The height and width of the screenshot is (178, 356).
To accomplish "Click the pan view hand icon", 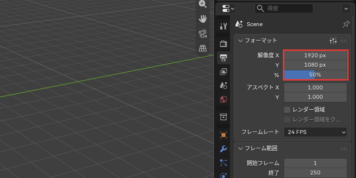I will tap(203, 19).
